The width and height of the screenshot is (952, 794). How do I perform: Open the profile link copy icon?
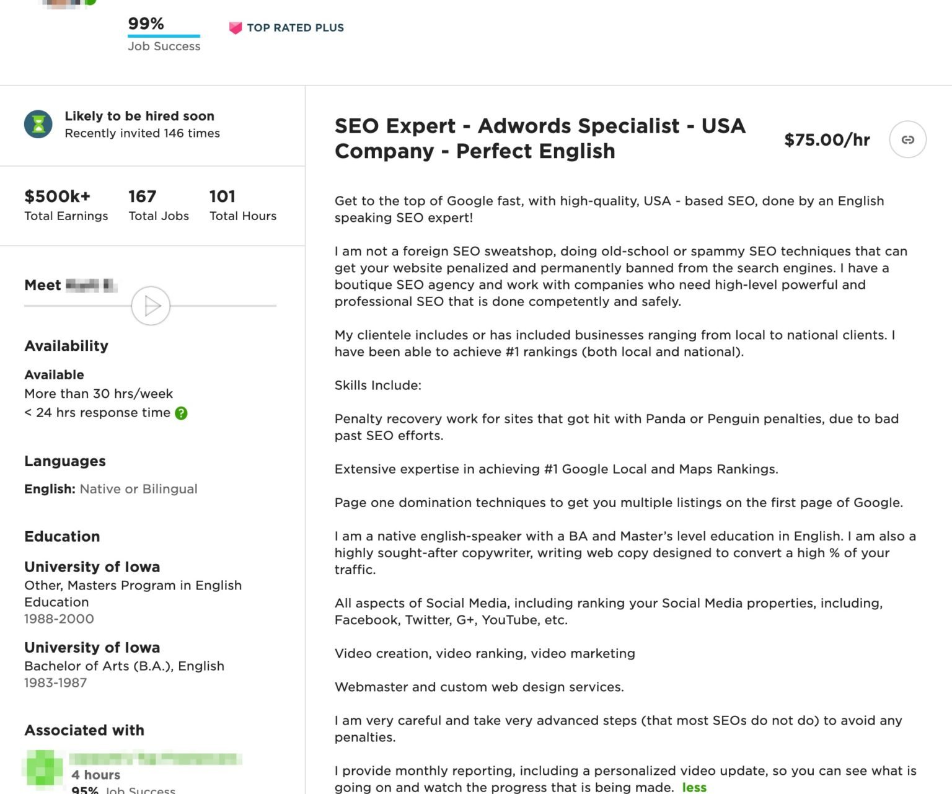[907, 139]
